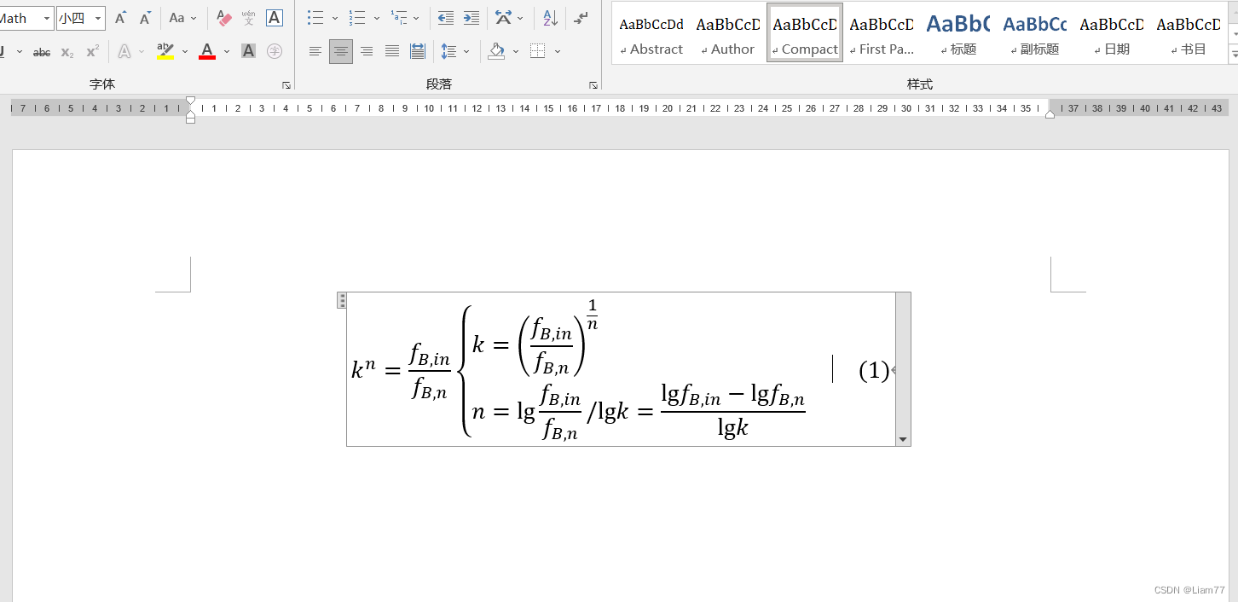Click the equation number (1)

point(874,370)
